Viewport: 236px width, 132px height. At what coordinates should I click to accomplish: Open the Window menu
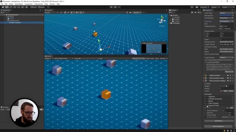52,4
